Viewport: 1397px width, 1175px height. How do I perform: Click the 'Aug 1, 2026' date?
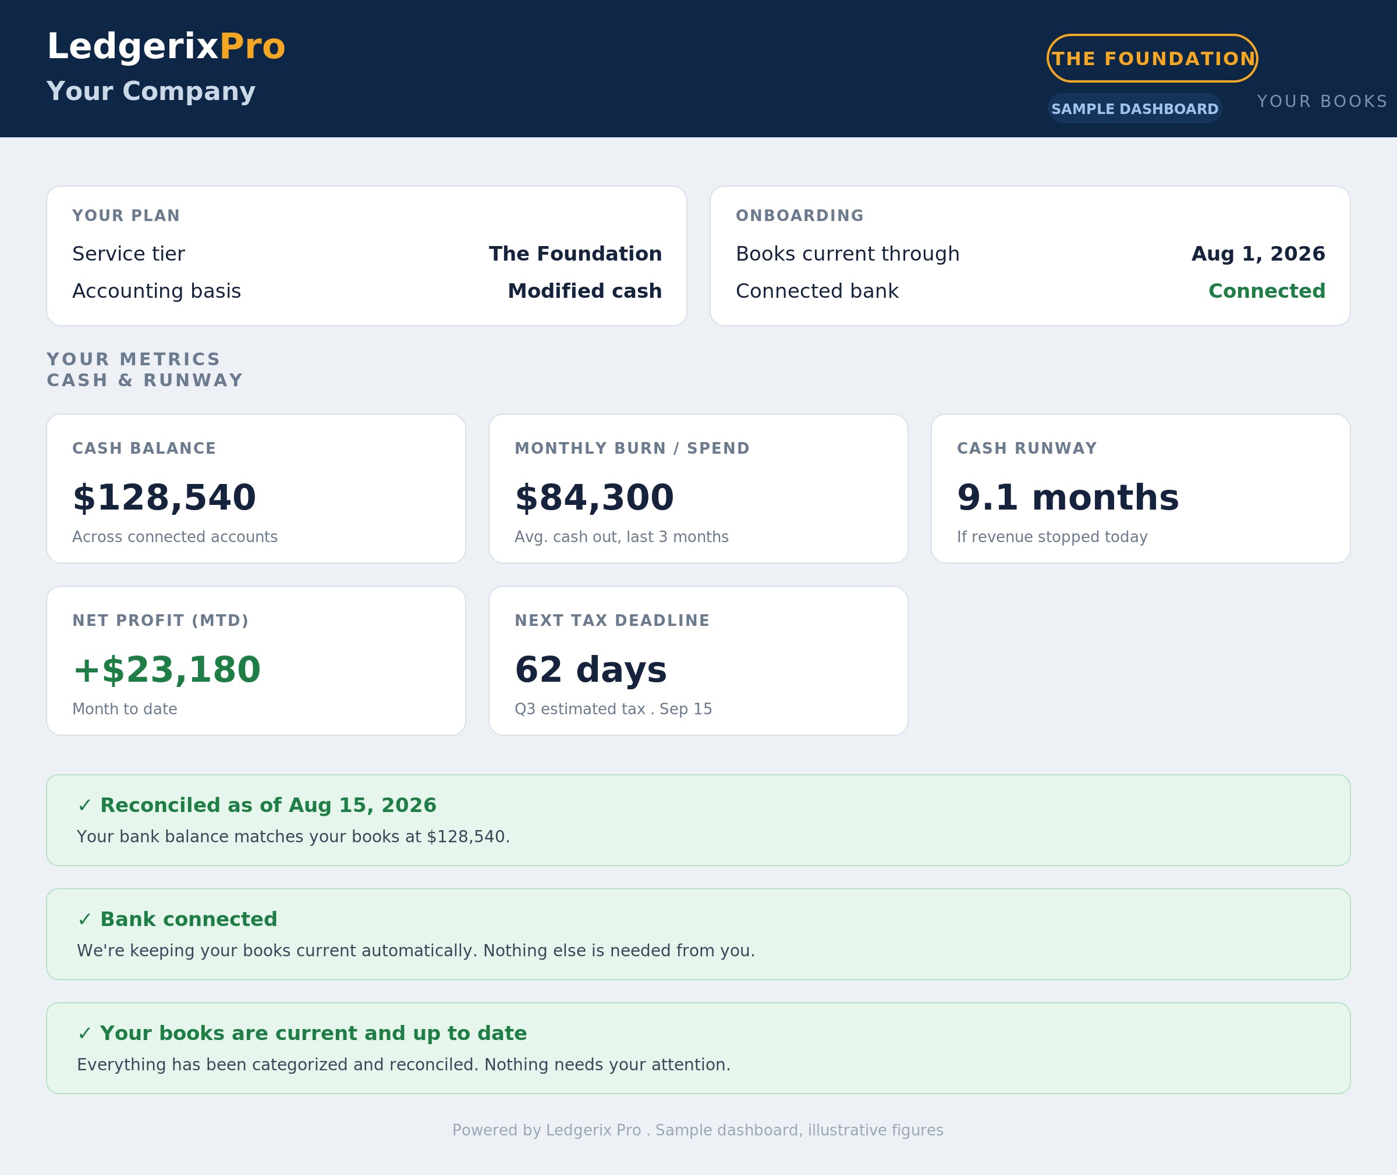point(1258,254)
